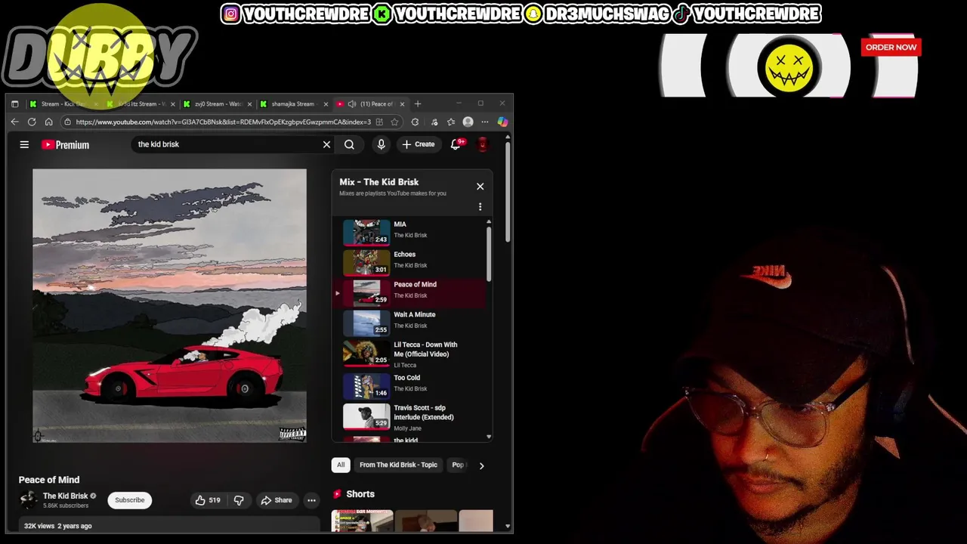This screenshot has width=967, height=544.
Task: Open the notifications bell
Action: 456,144
